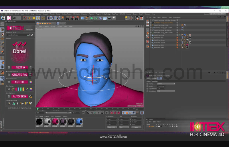This screenshot has height=147, width=229.
Task: Open the Plugins menu
Action: coord(98,14)
